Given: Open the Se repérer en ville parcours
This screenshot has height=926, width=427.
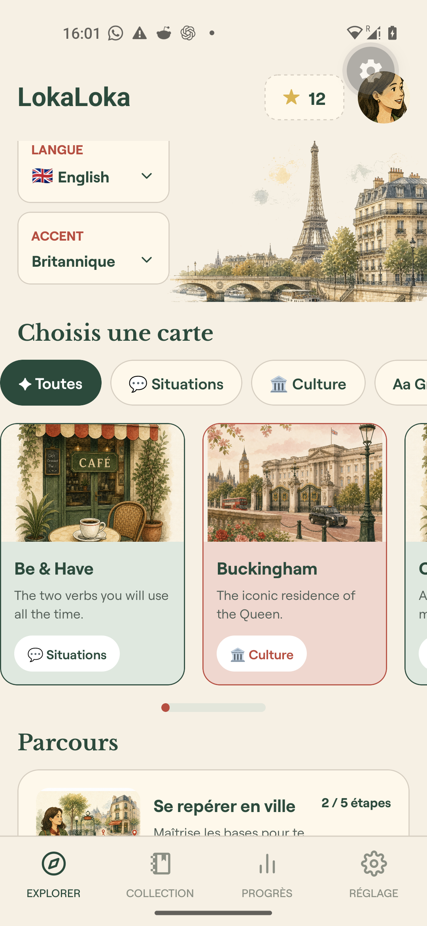Looking at the screenshot, I should coord(213,803).
